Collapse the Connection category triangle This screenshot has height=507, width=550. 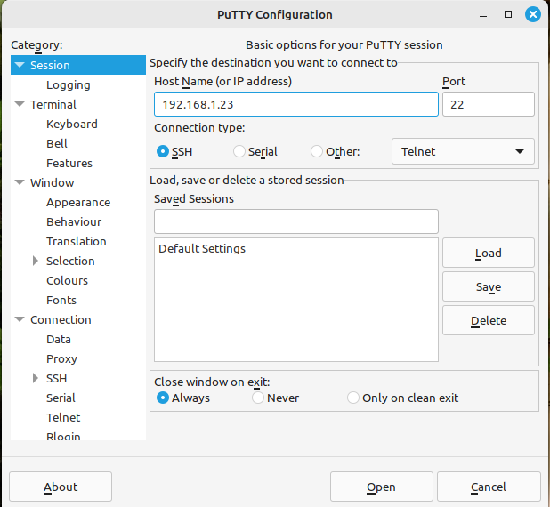(20, 319)
